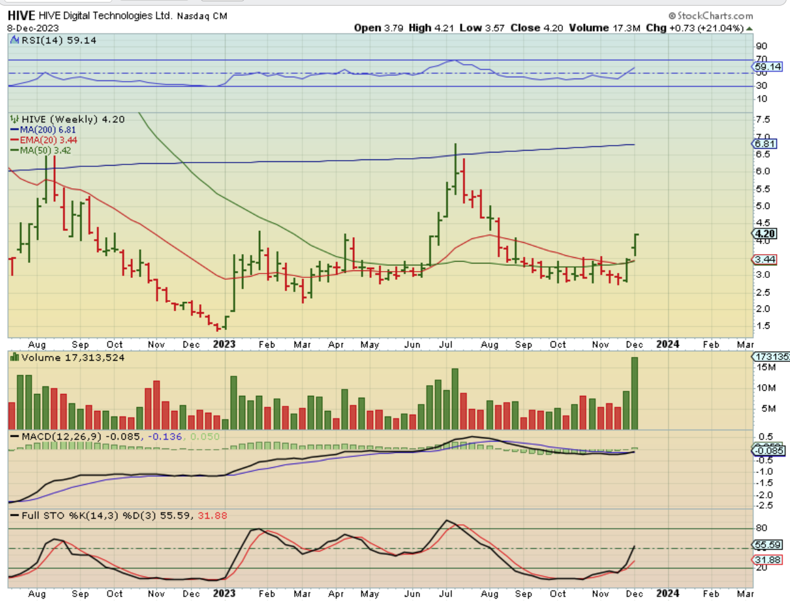
Task: Click the 3.44 EMA price tag
Action: pos(765,259)
